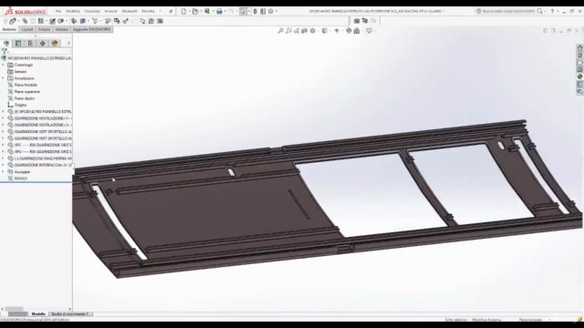The height and width of the screenshot is (328, 584).
Task: Toggle the menu bar pin icon
Action: point(171,12)
